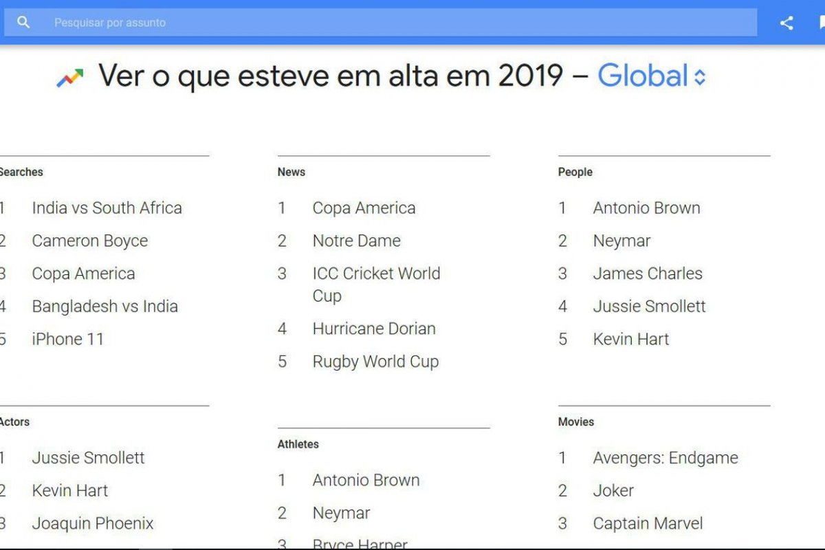The image size is (825, 550).
Task: Select Hurricane Dorian news entry
Action: tap(373, 329)
